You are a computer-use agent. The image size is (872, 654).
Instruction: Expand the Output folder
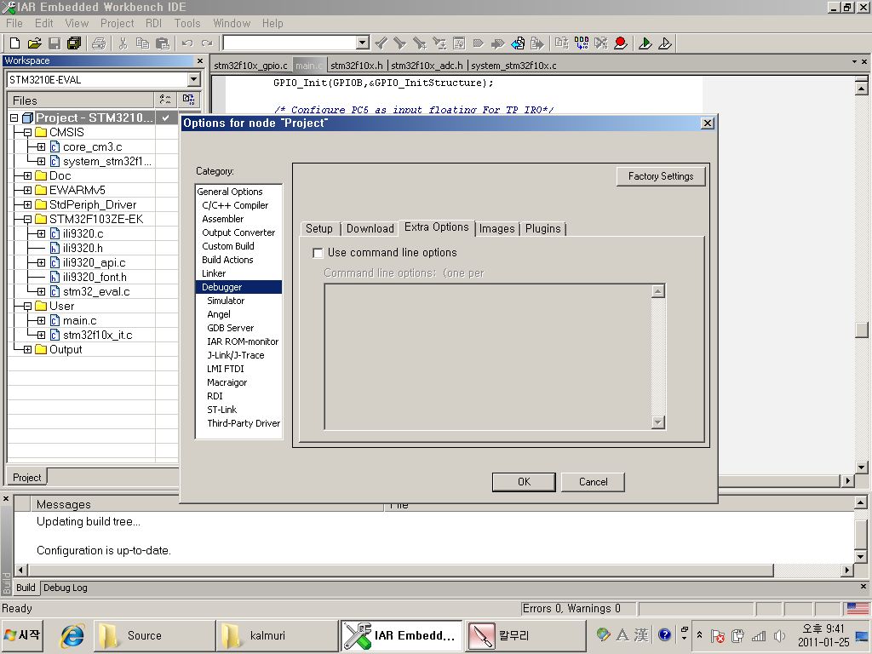coord(27,349)
